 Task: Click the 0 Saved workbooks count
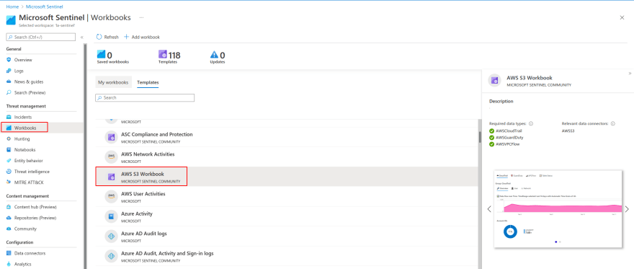[x=110, y=55]
